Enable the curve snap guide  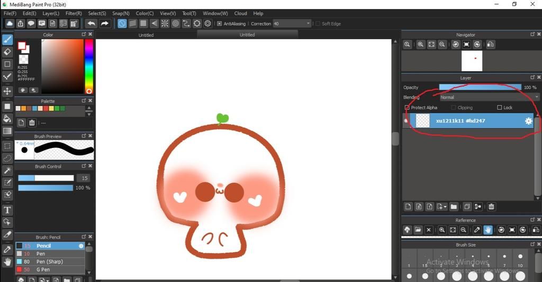click(186, 23)
